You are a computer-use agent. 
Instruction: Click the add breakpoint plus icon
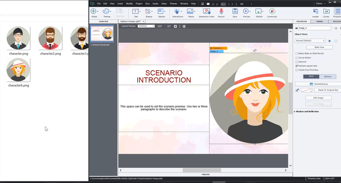tap(175, 26)
